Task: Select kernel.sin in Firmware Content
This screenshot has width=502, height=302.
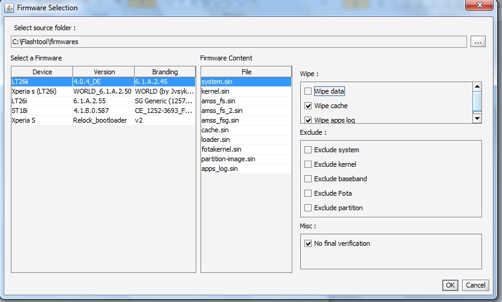Action: pos(246,91)
